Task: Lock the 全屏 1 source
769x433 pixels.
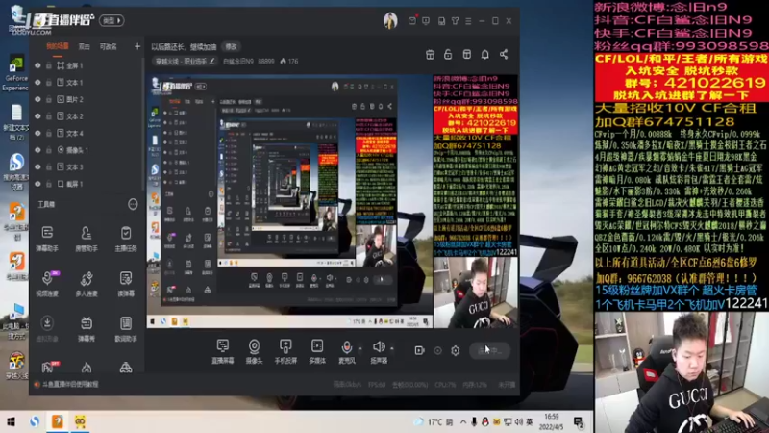Action: click(x=49, y=65)
